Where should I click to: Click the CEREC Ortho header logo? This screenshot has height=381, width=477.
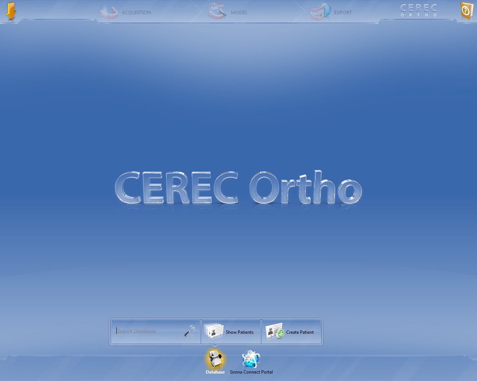click(418, 10)
